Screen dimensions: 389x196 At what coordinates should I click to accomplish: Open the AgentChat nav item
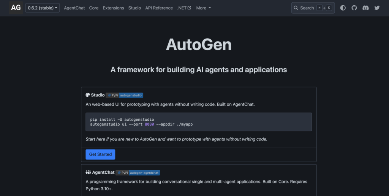tap(74, 8)
